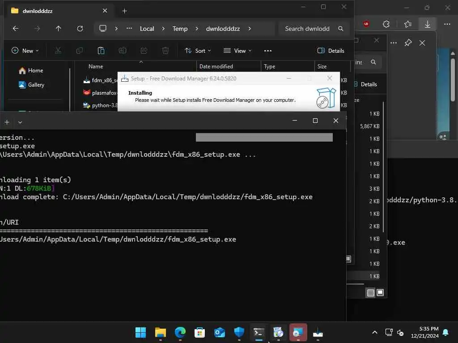Select the plasmafox file row
458x343 pixels.
(100, 93)
